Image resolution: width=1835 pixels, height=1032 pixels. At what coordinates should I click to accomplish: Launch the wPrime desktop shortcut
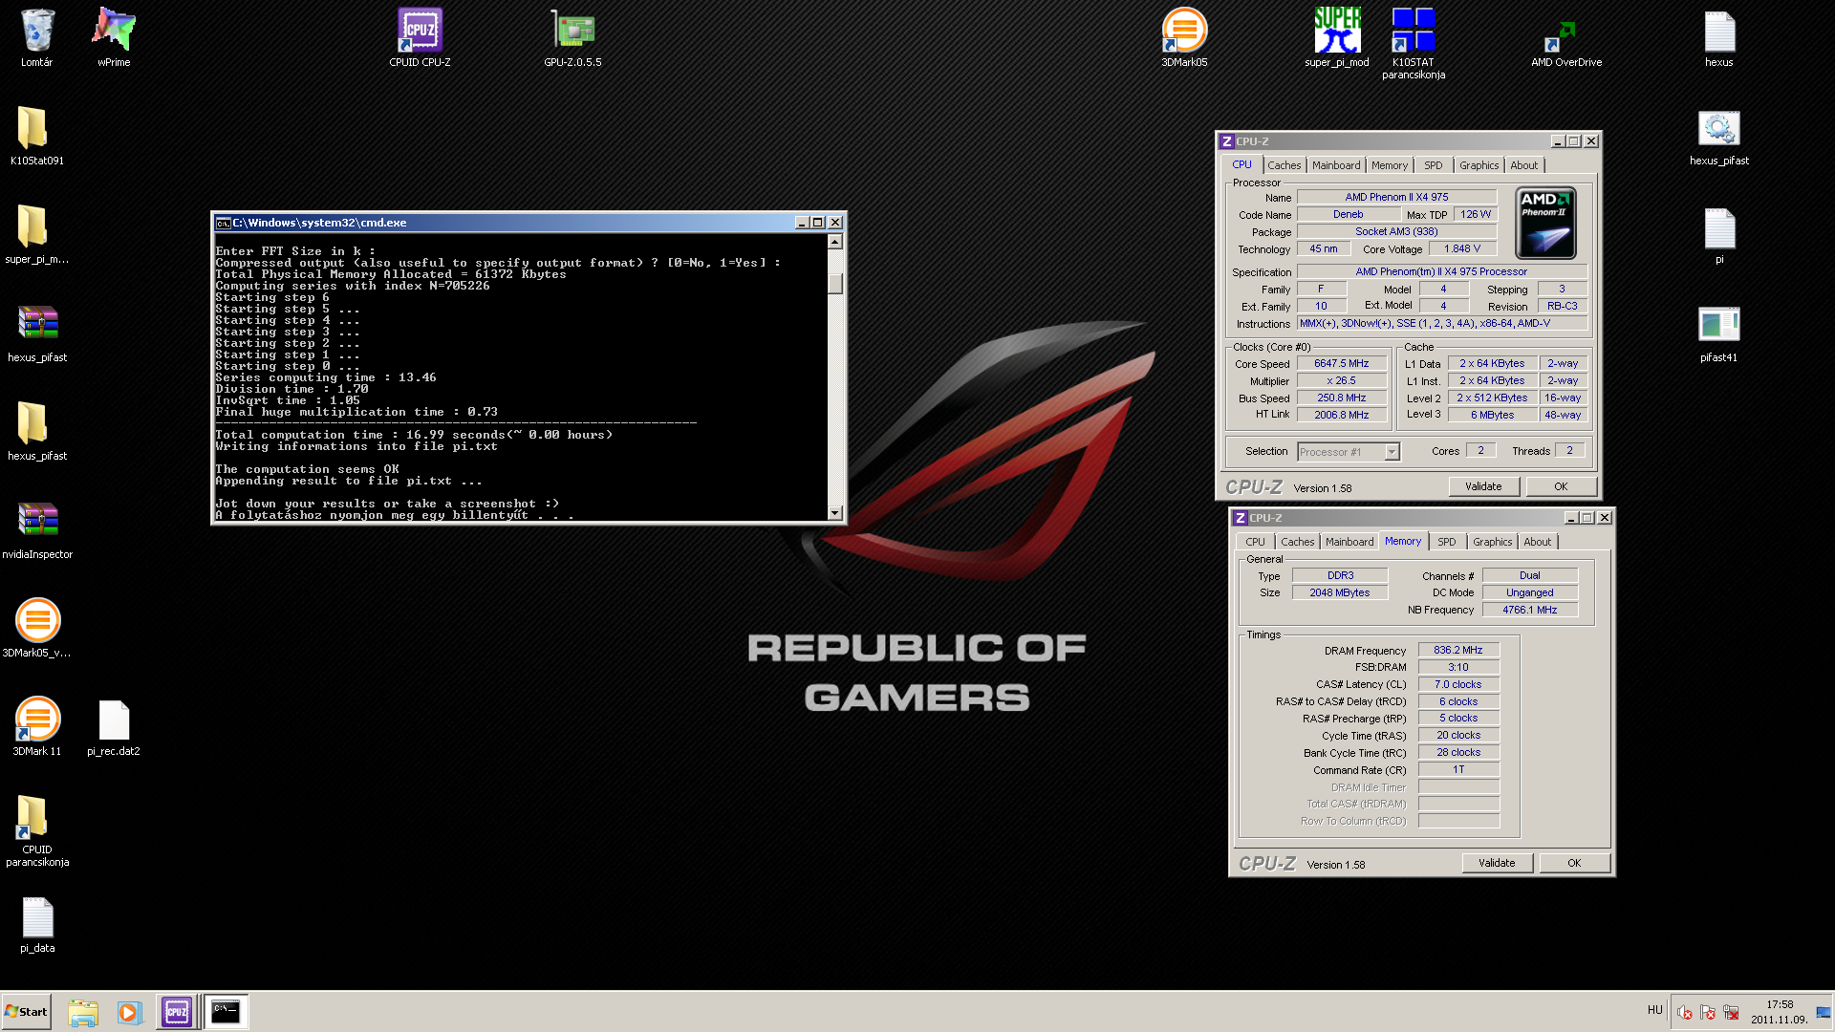tap(114, 38)
